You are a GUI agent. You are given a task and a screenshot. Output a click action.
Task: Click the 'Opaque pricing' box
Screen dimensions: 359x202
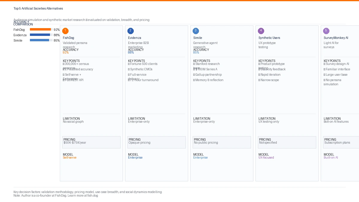click(x=156, y=142)
